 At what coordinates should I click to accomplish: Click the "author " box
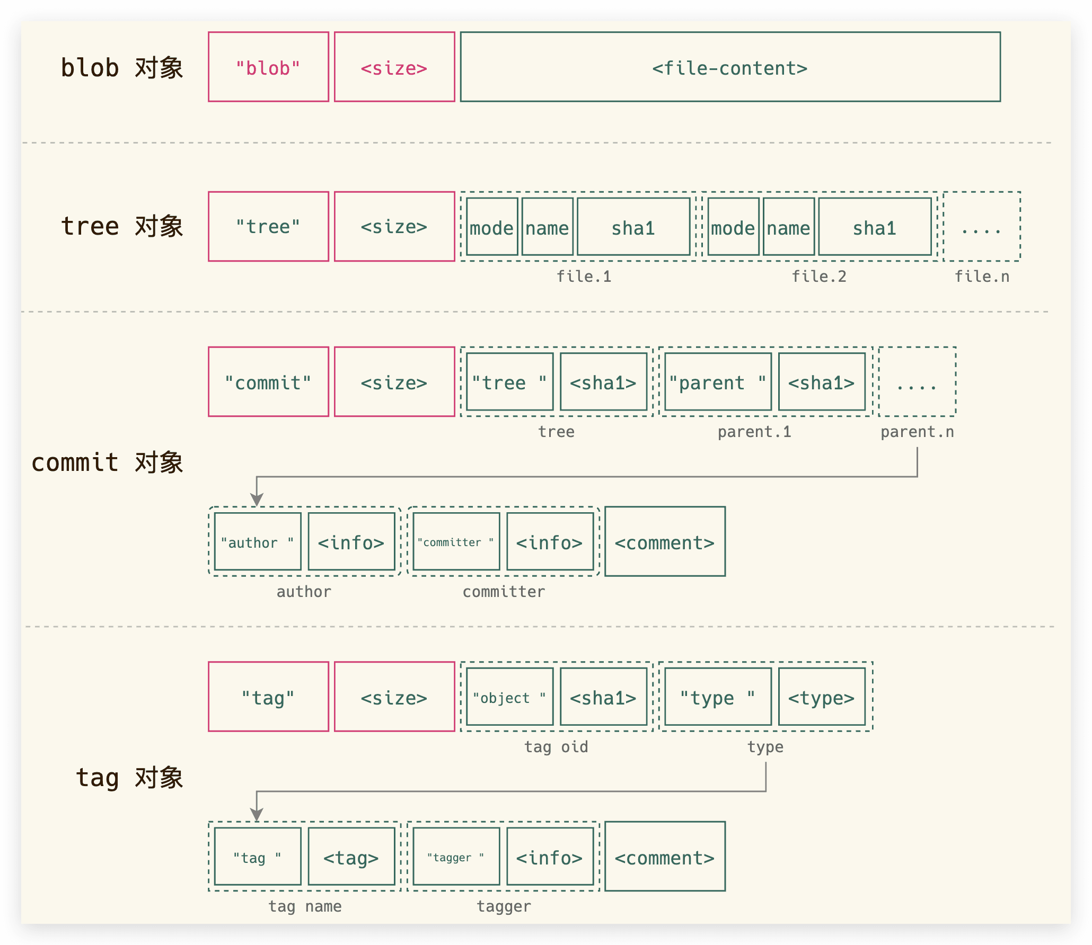pyautogui.click(x=258, y=542)
